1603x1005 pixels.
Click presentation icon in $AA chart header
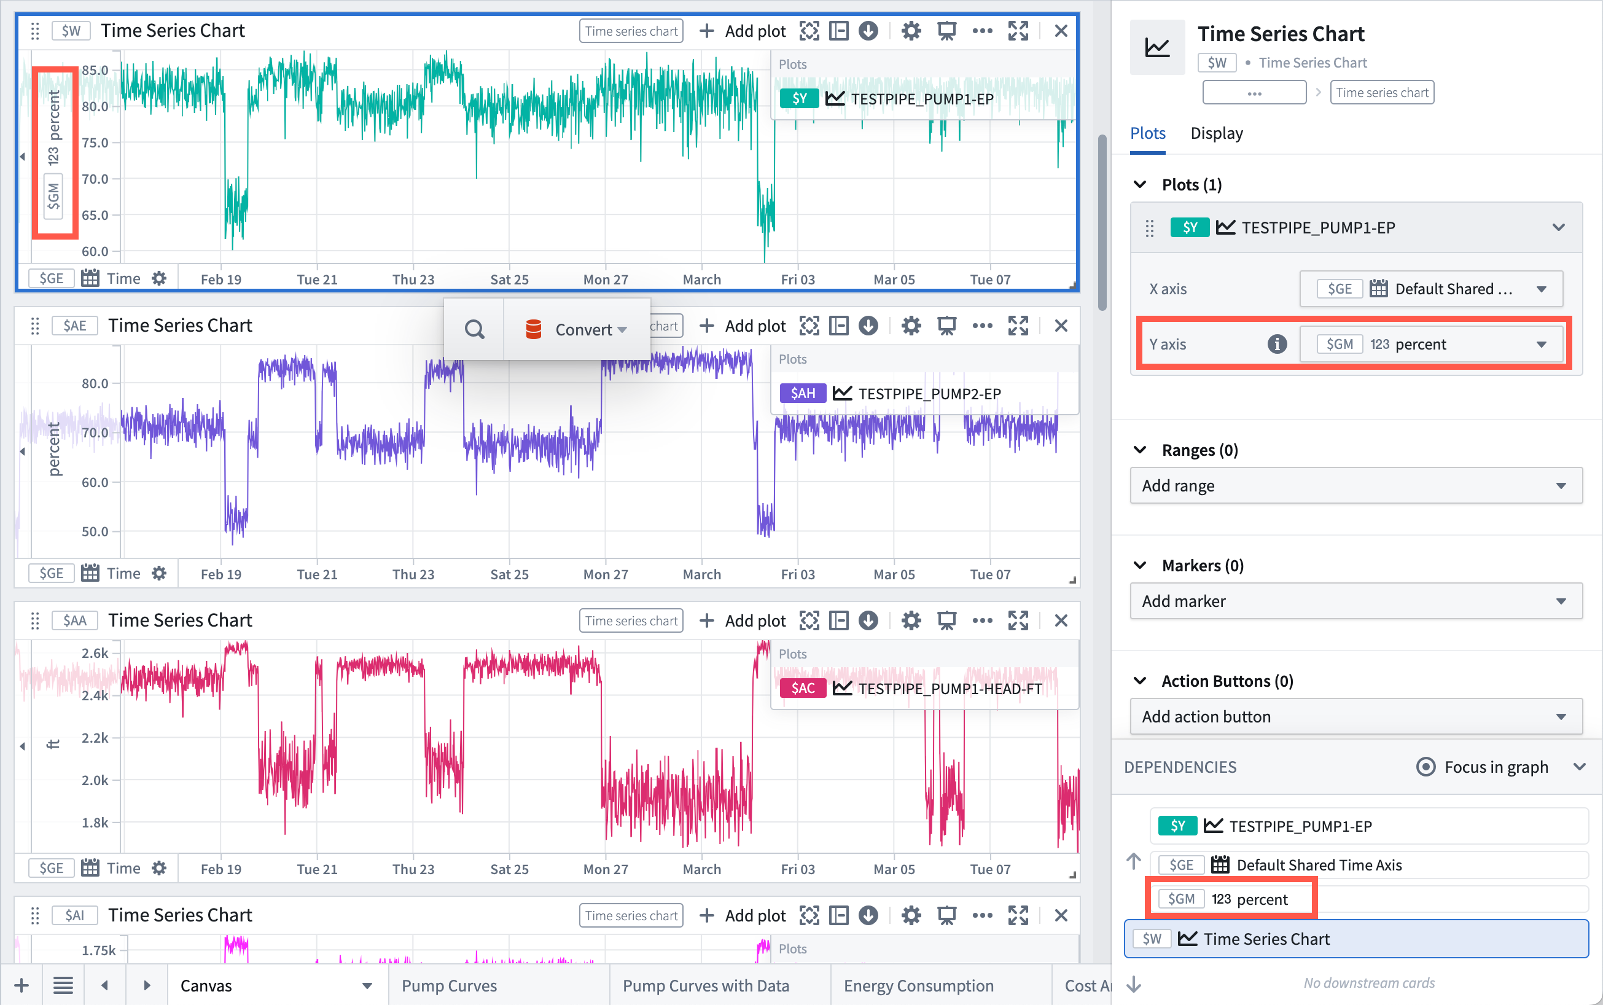pos(946,621)
